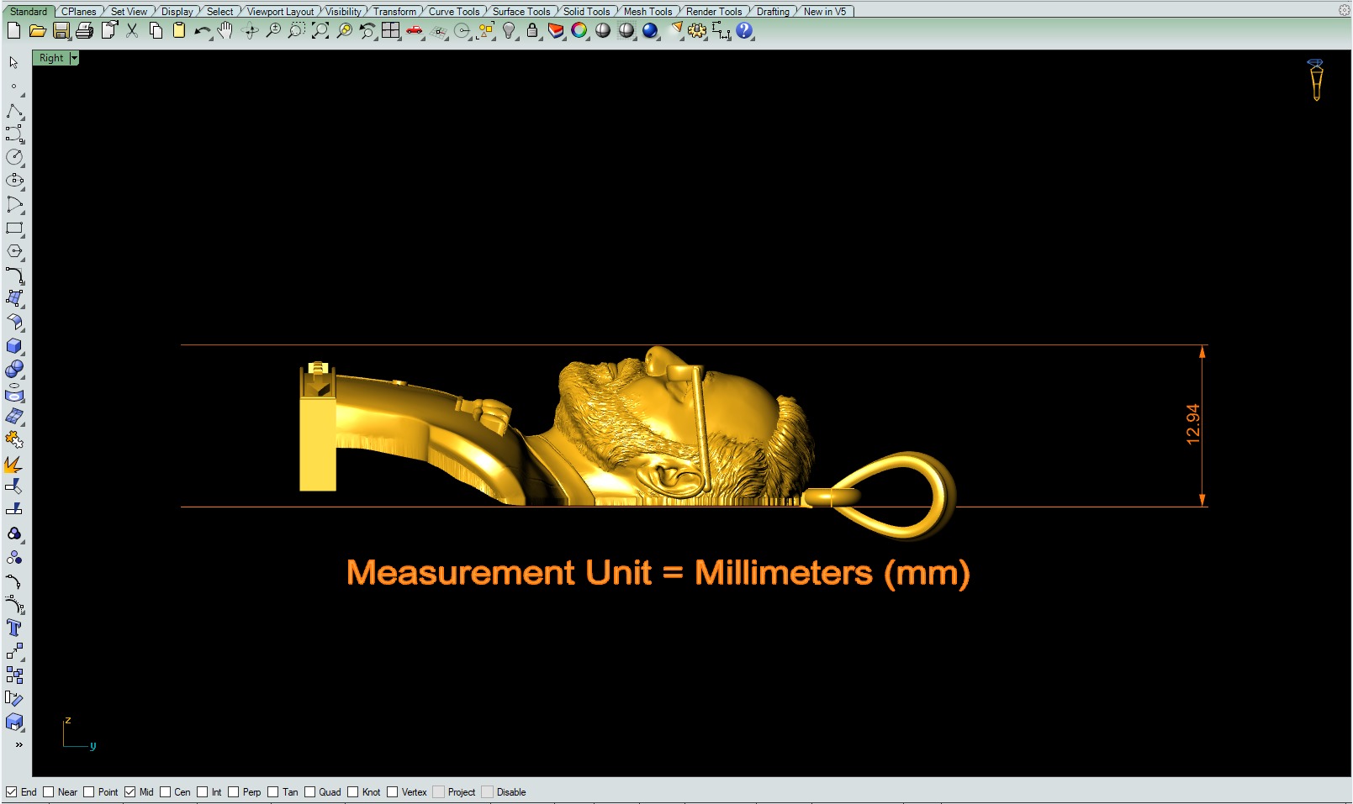Click the Paste clipboard icon

pyautogui.click(x=178, y=31)
